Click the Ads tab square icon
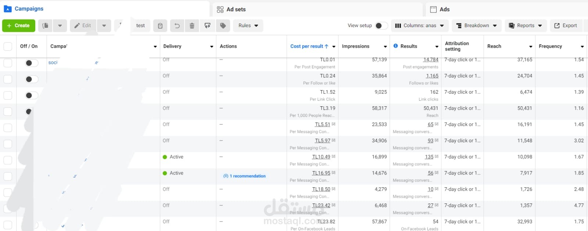The height and width of the screenshot is (231, 588). click(433, 10)
